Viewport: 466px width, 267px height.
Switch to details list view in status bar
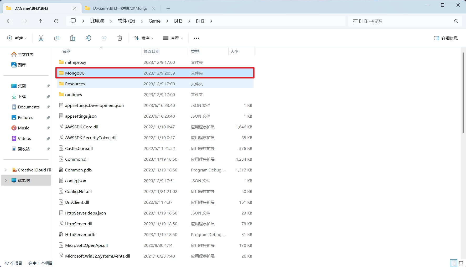(454, 263)
